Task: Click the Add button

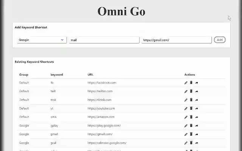Action: 220,40
